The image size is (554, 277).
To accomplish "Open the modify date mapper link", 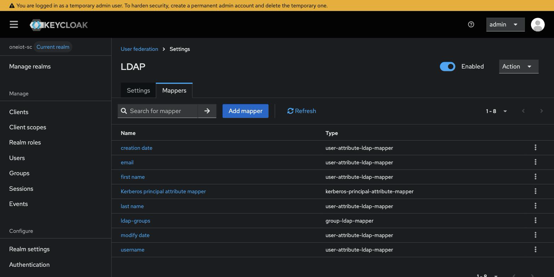I will tap(135, 235).
